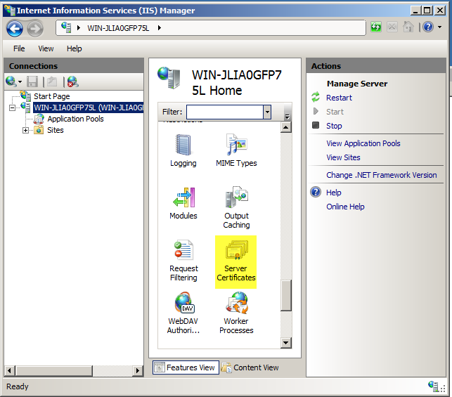Screen dimensions: 452x397
Task: Open the Filter dropdown arrow
Action: point(267,112)
